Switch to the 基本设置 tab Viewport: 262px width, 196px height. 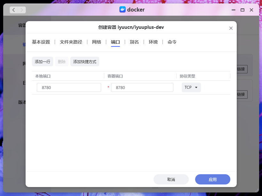(41, 42)
